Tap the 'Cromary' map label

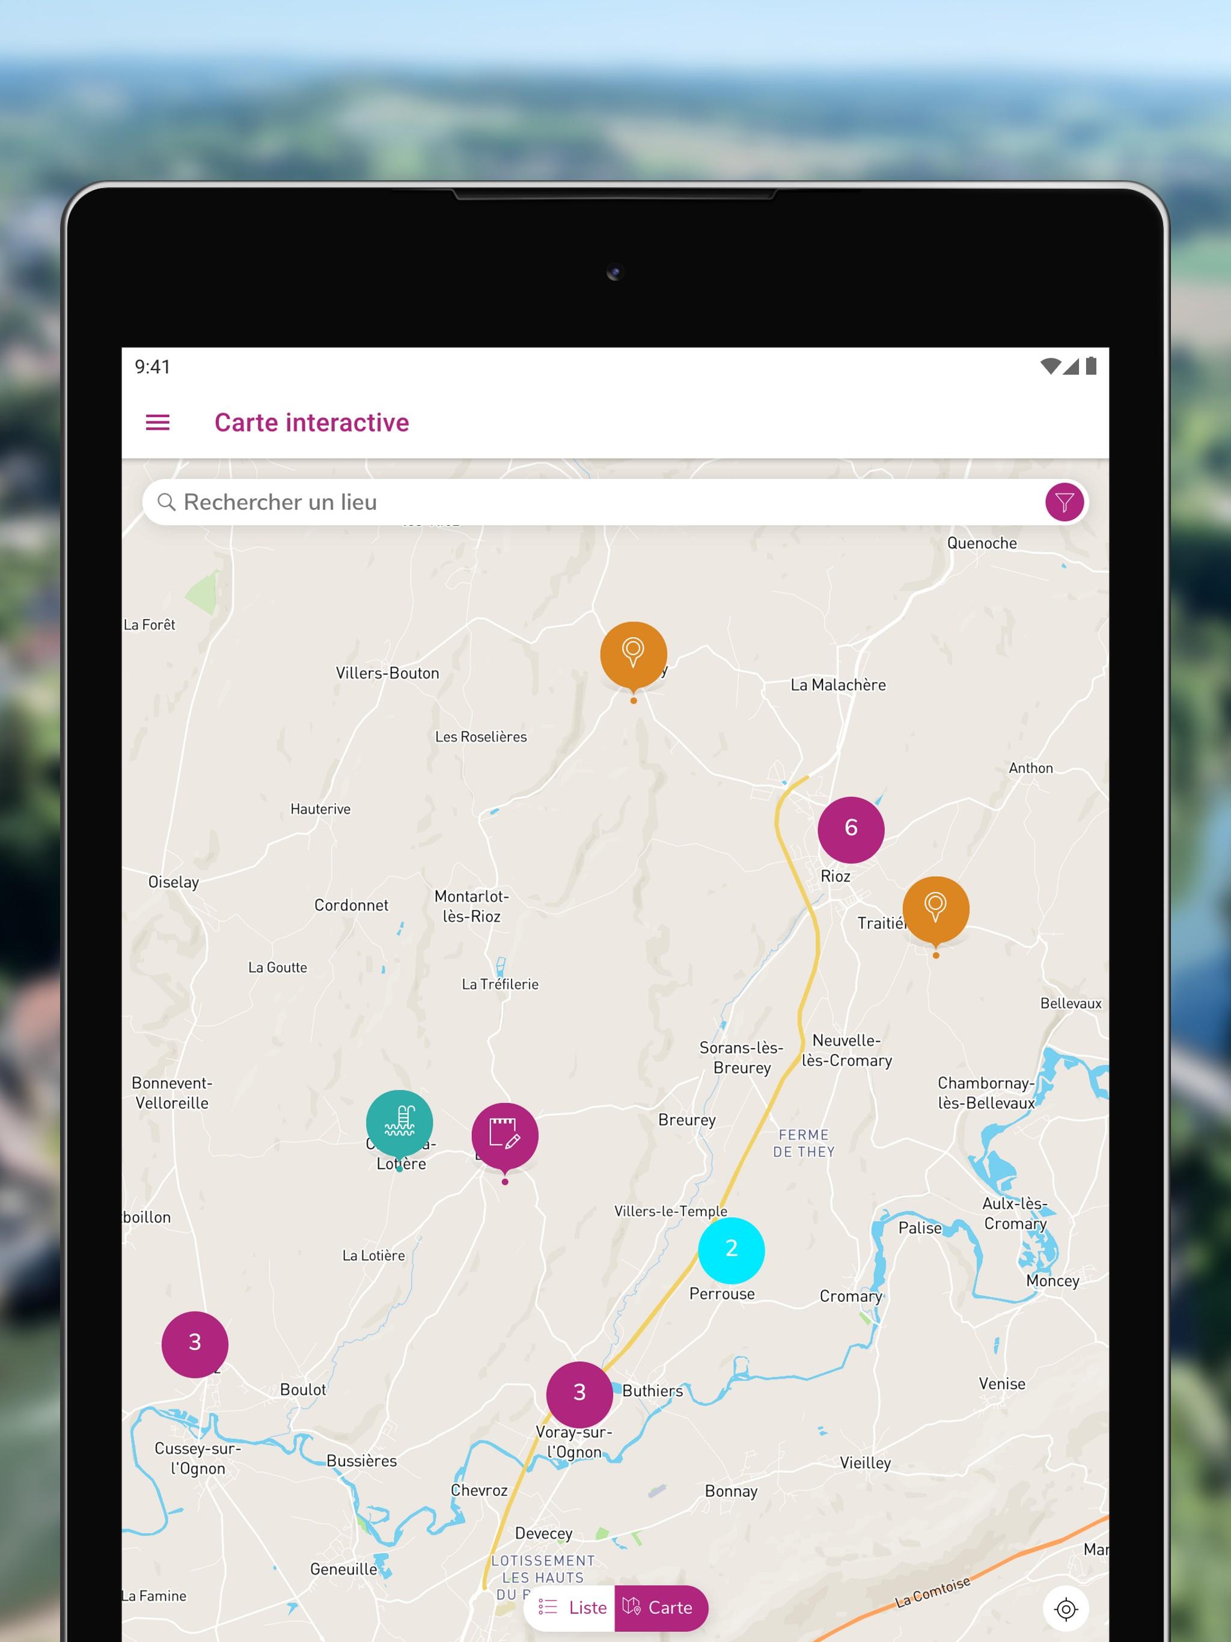click(x=851, y=1297)
